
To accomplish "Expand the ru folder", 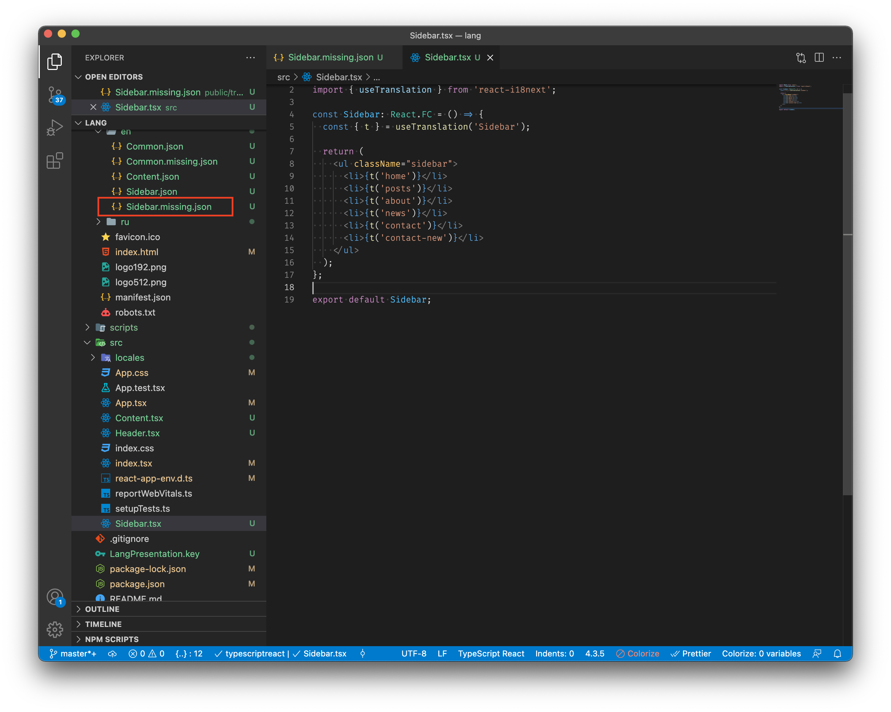I will click(x=99, y=222).
